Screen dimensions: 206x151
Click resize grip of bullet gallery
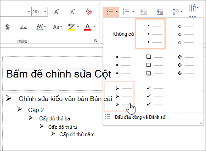(201, 123)
